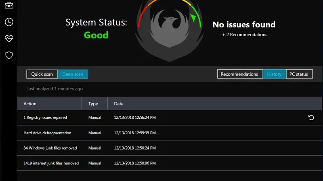
Task: Open the briefcase toolbox icon in sidebar
Action: (x=9, y=5)
